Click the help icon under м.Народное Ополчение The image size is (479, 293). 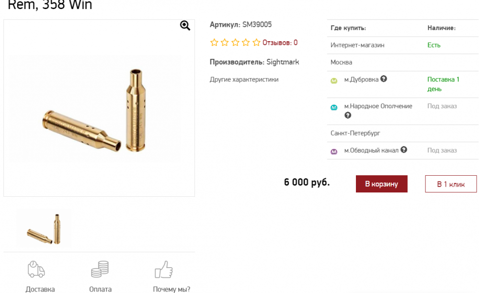(348, 115)
